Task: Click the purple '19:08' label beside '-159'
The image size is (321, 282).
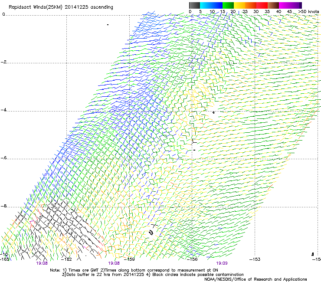Action: [114, 263]
